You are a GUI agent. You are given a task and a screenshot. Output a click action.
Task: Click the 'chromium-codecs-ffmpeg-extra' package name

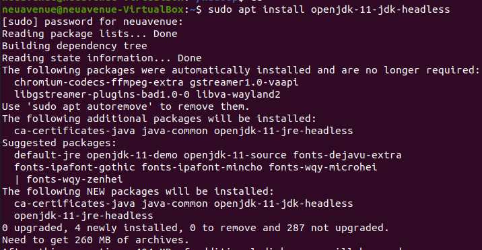pyautogui.click(x=99, y=82)
